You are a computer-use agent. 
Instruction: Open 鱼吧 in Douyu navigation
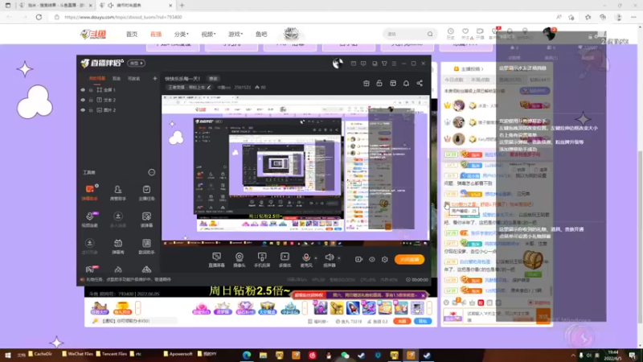pos(261,34)
